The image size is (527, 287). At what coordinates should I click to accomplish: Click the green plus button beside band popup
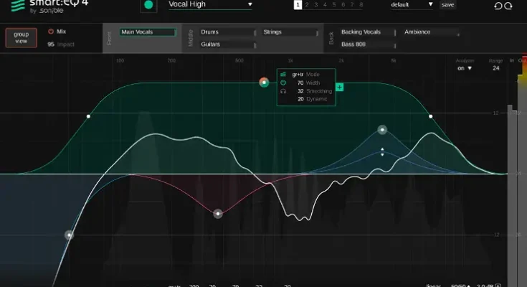coord(339,87)
